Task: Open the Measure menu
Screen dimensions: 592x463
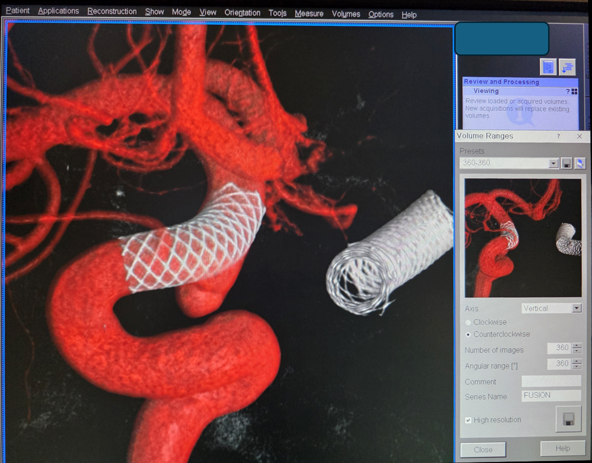Action: 308,13
